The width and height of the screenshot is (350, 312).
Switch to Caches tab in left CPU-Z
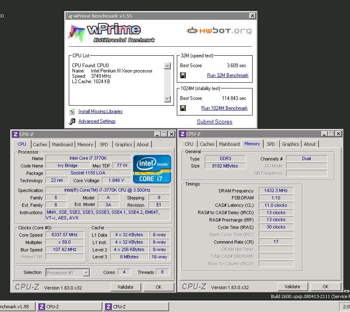click(40, 145)
